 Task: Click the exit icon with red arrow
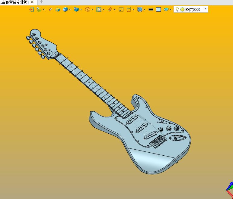click(x=31, y=9)
